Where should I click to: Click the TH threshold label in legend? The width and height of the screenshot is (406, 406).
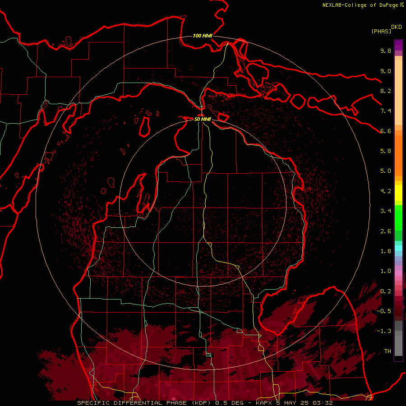[388, 351]
